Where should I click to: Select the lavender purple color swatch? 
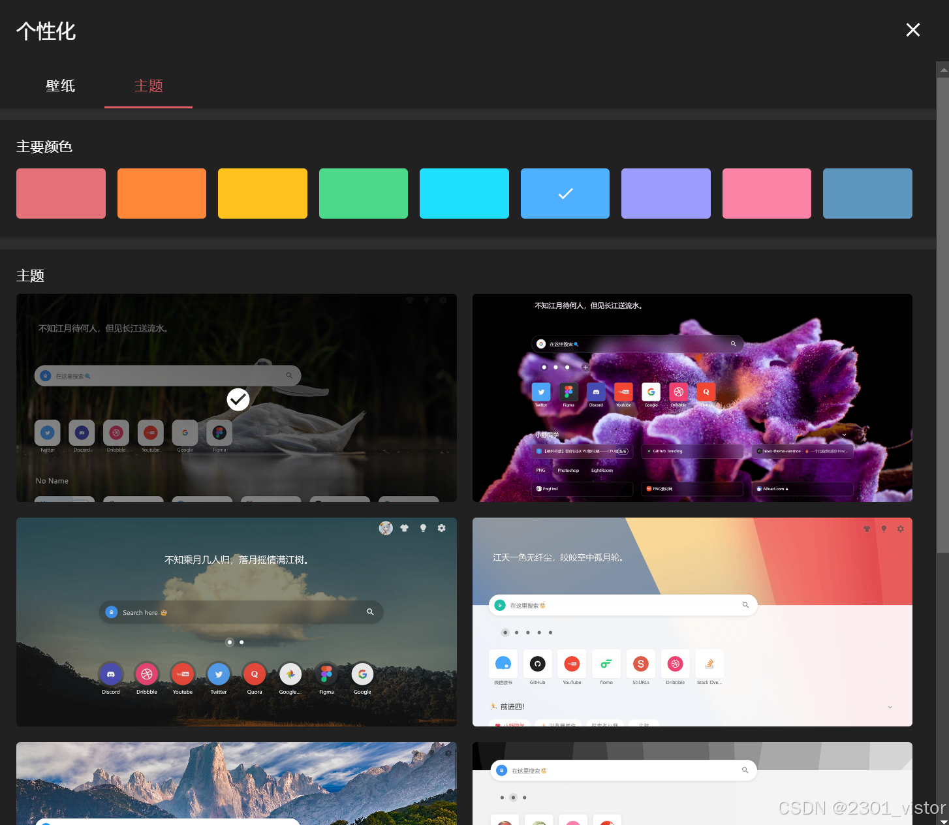click(x=666, y=193)
